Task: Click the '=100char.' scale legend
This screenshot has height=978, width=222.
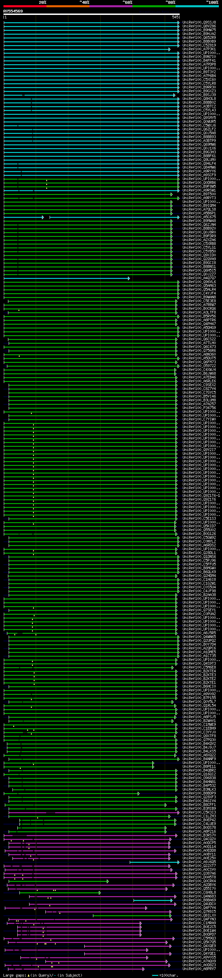Action: [x=165, y=975]
